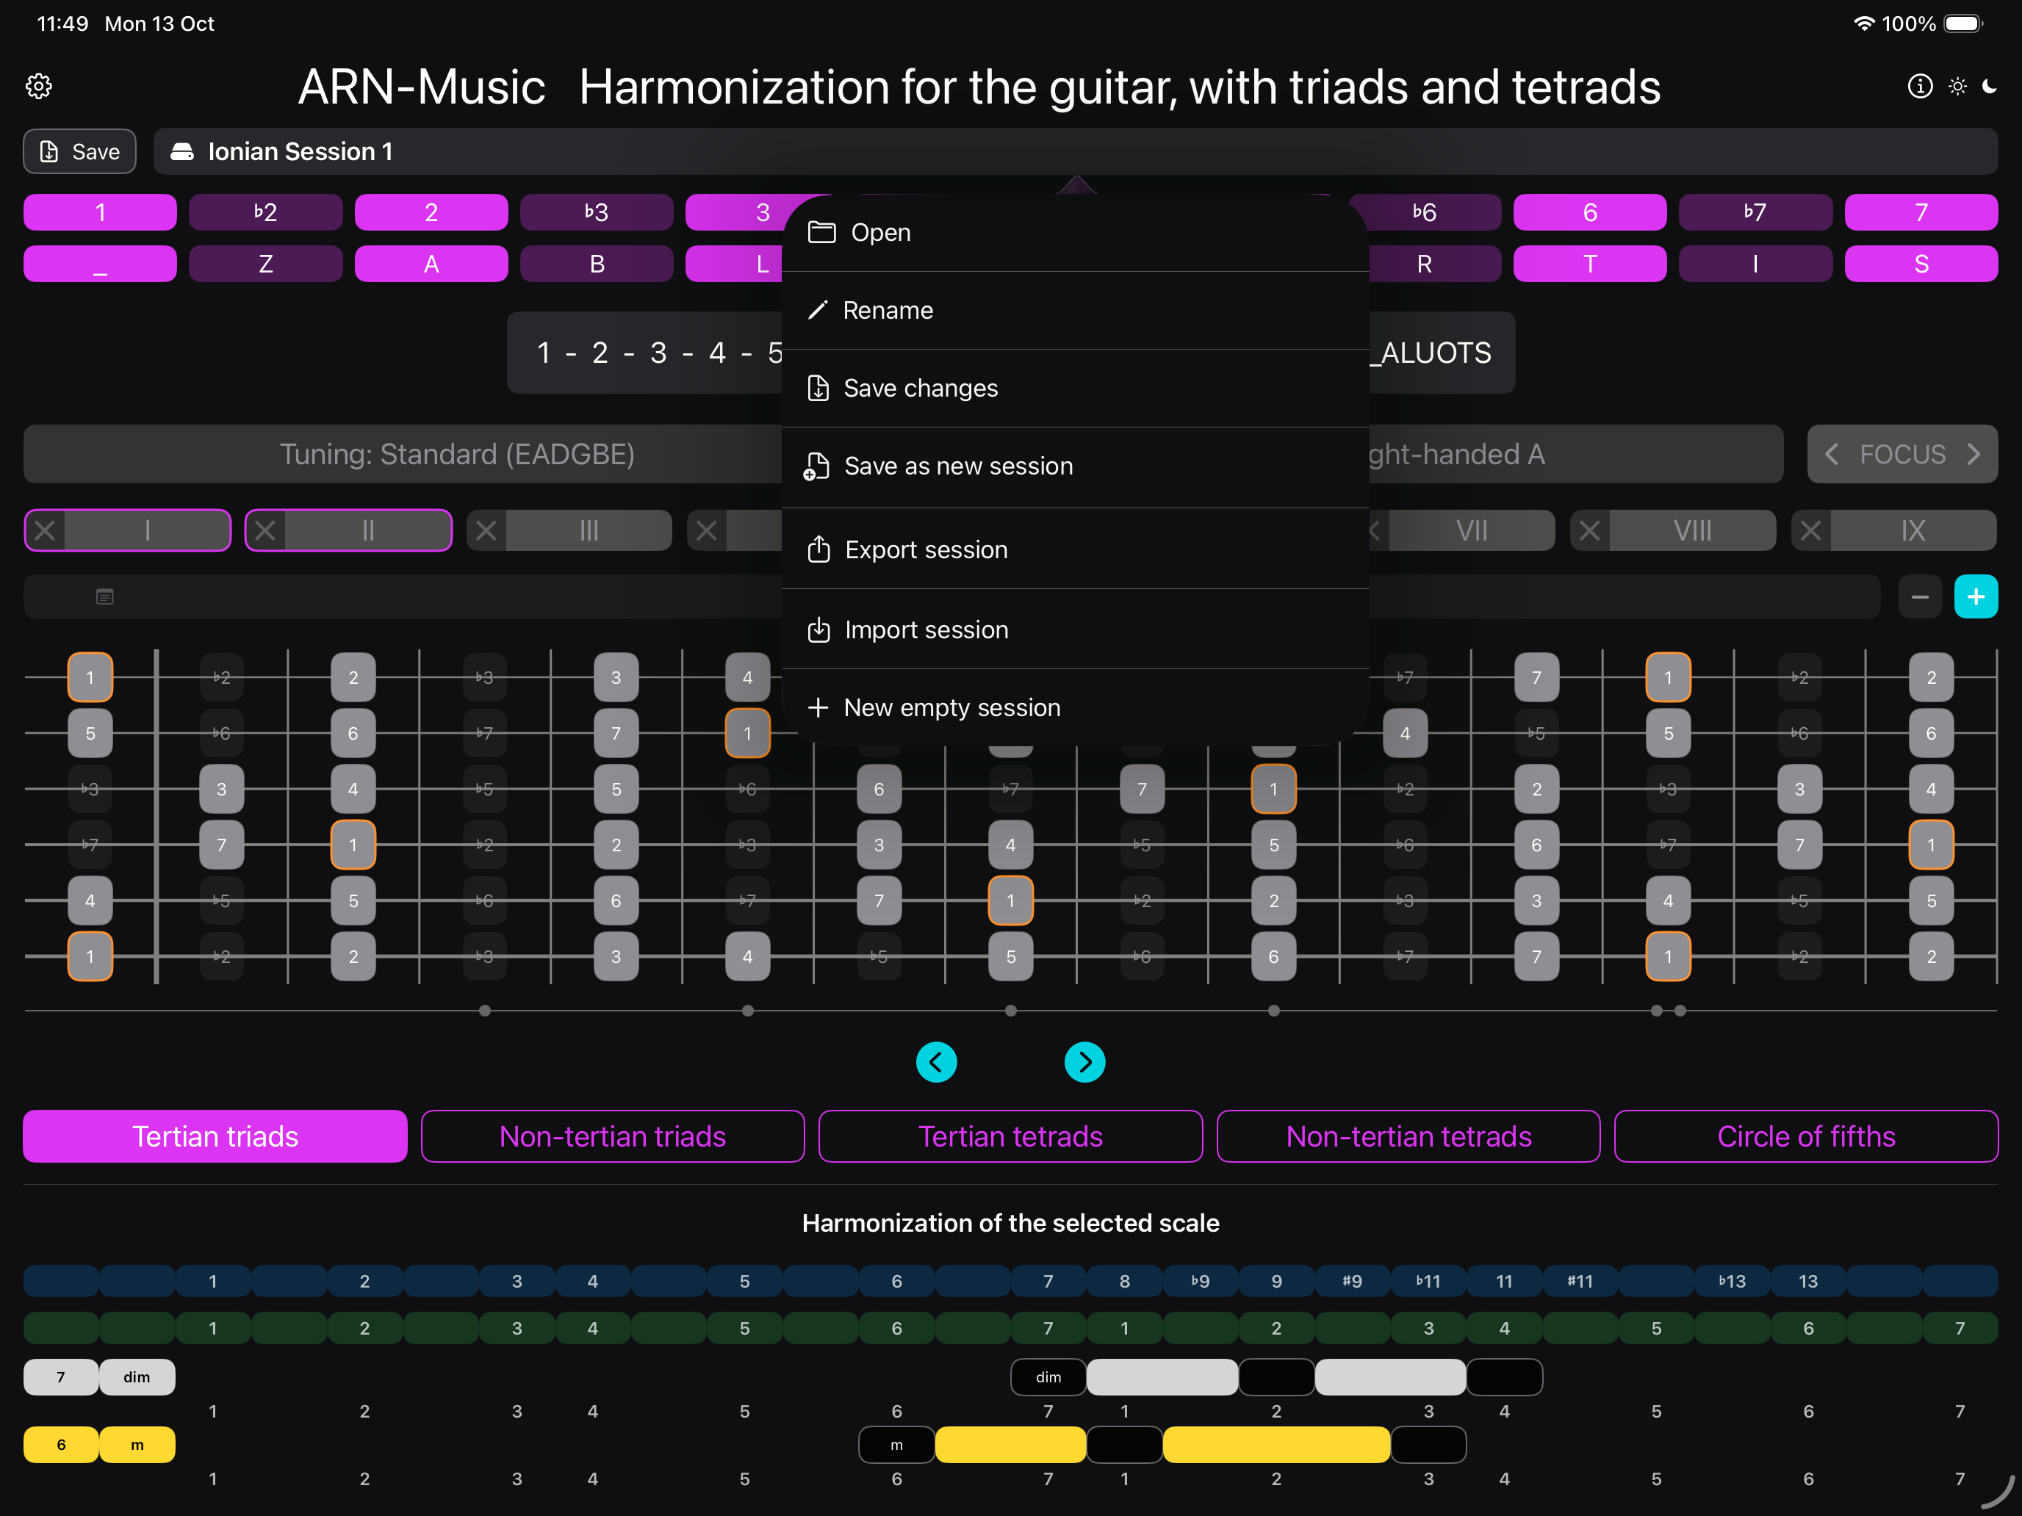Disable position II with its X
Image resolution: width=2022 pixels, height=1516 pixels.
[265, 530]
